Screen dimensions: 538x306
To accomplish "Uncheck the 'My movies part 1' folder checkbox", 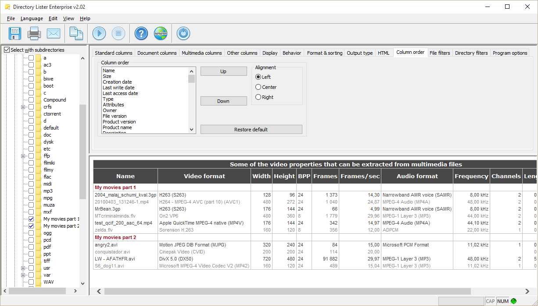I will coord(31,219).
